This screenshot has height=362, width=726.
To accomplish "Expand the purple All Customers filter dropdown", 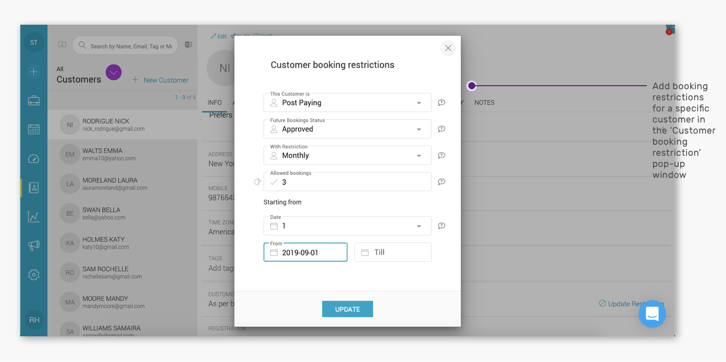I will pyautogui.click(x=113, y=73).
